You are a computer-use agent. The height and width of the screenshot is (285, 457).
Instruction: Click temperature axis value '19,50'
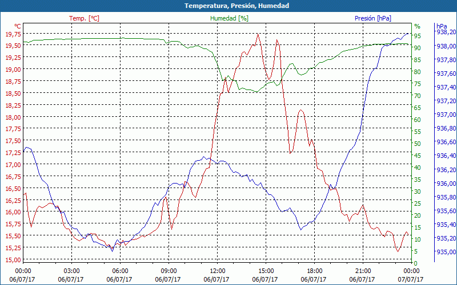(x=13, y=46)
